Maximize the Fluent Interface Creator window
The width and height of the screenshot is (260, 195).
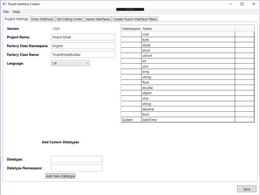click(x=242, y=4)
